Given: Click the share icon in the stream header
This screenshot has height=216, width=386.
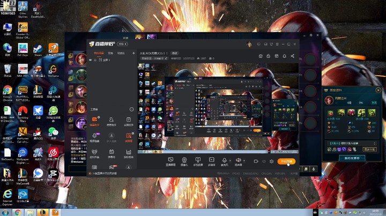Looking at the screenshot, I should [x=293, y=56].
